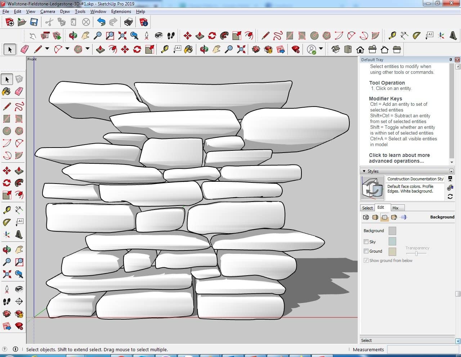The width and height of the screenshot is (461, 357).
Task: Click the Create New Style icon
Action: (x=450, y=187)
